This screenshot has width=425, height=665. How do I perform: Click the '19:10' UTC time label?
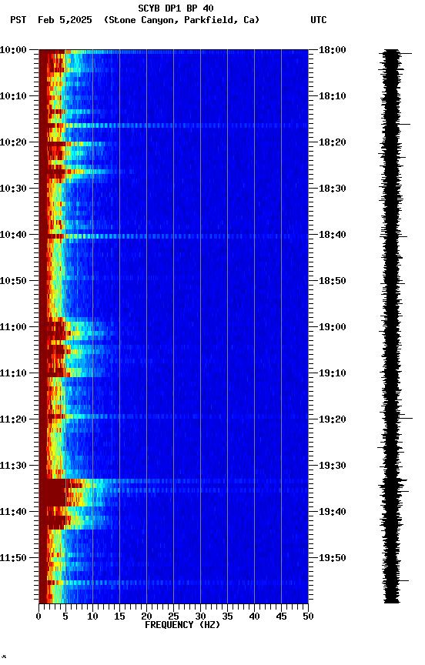(333, 373)
